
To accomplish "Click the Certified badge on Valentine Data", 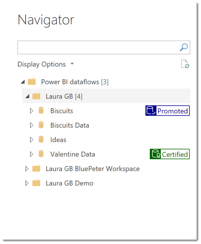I will (170, 154).
